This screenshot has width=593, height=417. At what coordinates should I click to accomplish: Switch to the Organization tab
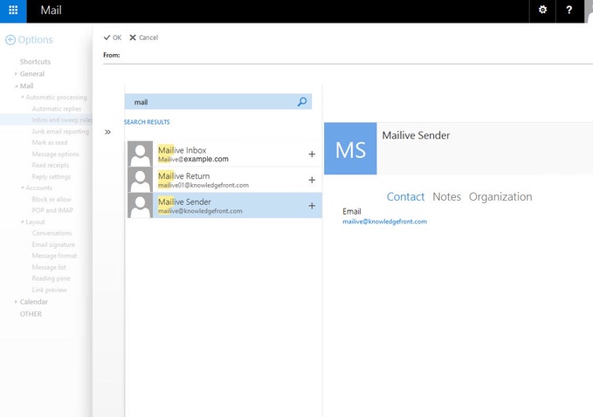click(x=500, y=197)
